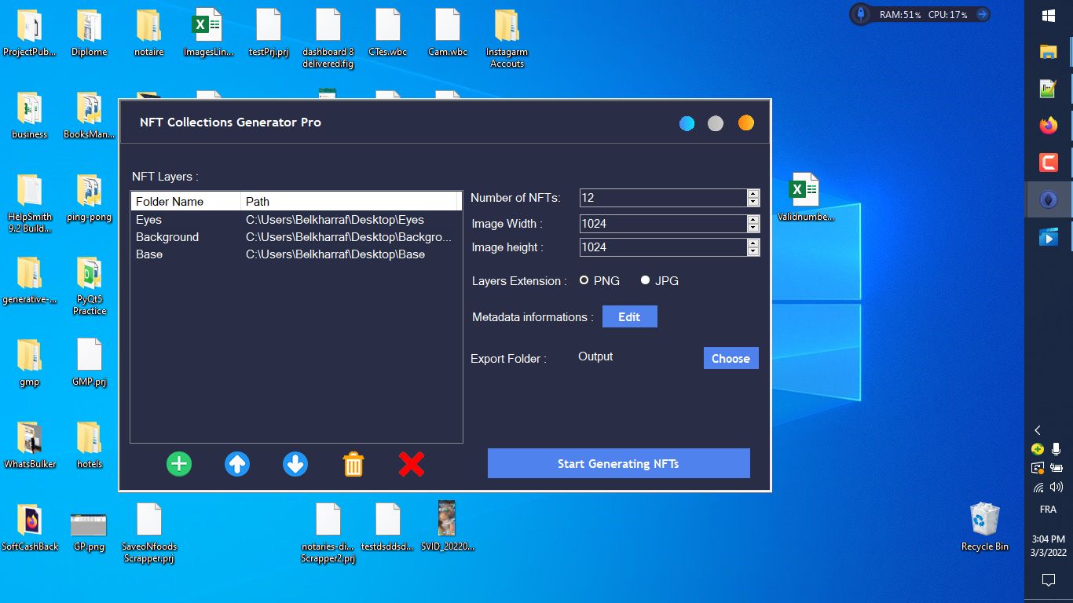The image size is (1073, 603).
Task: Open Firefox from the right taskbar
Action: pos(1048,126)
